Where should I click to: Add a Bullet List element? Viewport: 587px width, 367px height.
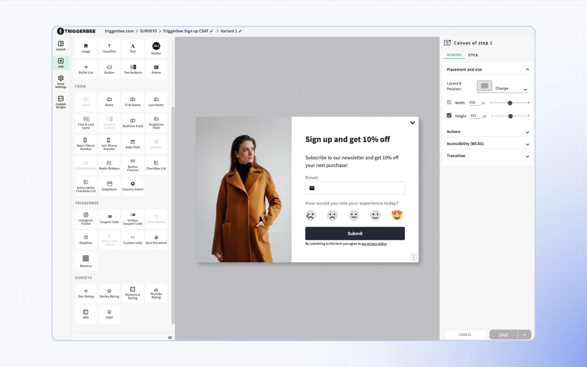point(86,69)
